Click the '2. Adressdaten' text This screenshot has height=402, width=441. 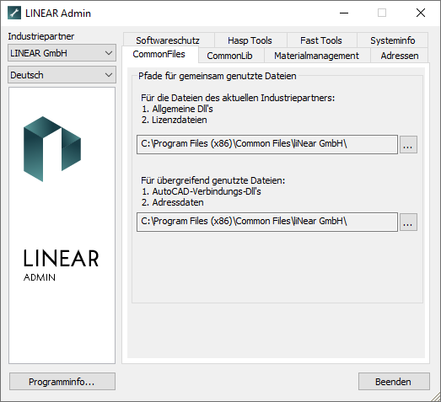point(172,202)
